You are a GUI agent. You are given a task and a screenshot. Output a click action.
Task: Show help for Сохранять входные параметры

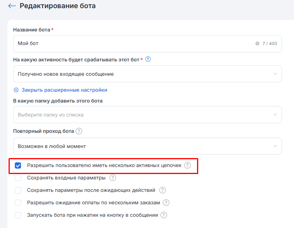coord(113,178)
